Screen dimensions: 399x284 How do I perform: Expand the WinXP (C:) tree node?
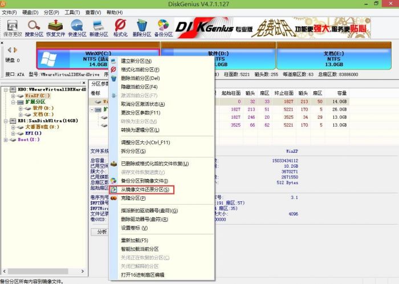coord(13,96)
